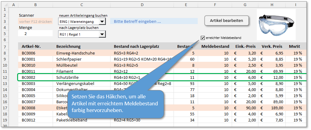Click the Filament cell

(x=81, y=72)
